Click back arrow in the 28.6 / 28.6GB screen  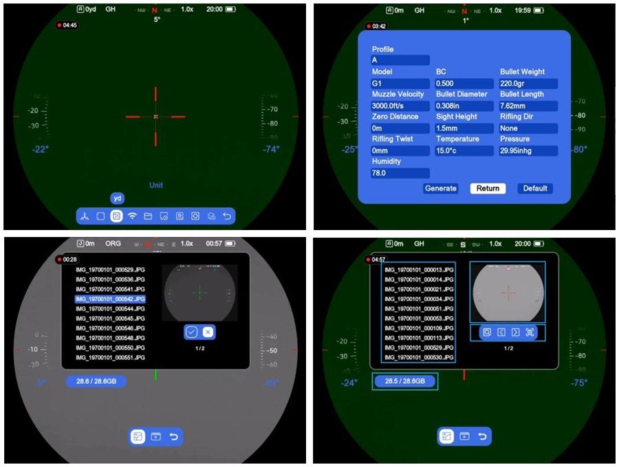pos(174,437)
